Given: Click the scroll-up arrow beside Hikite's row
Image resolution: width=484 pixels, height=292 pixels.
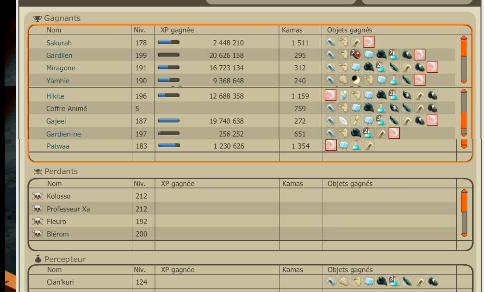Looking at the screenshot, I should click(x=464, y=91).
